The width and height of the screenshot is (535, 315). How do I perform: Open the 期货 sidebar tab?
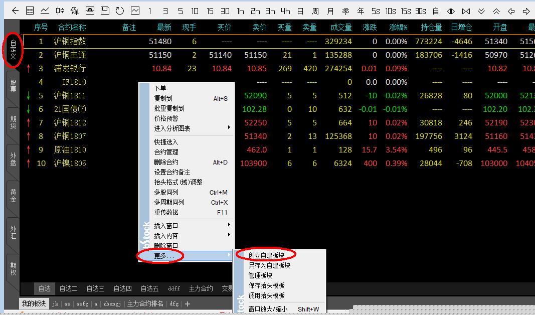pyautogui.click(x=13, y=123)
